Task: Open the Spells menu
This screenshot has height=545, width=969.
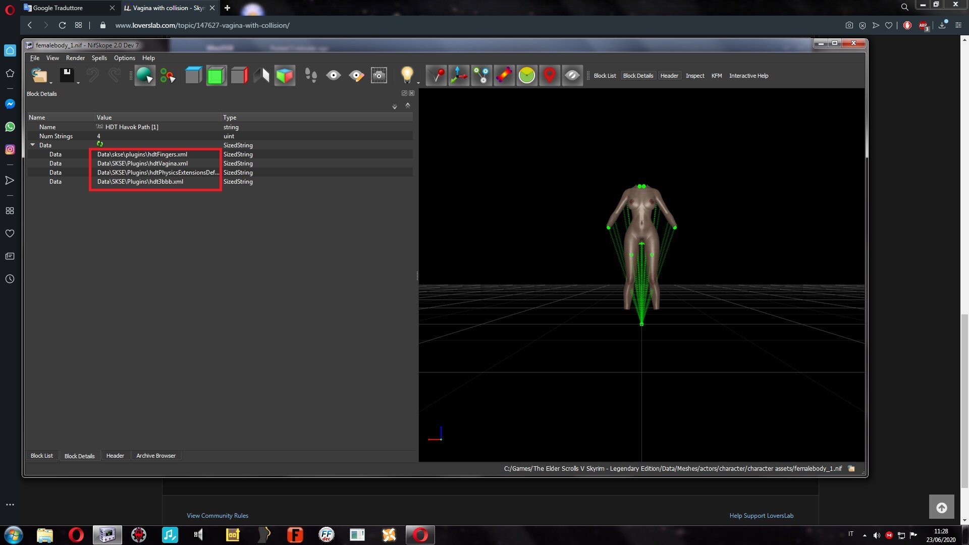Action: coord(99,58)
